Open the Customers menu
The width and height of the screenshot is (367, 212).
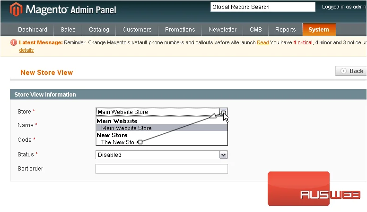pos(137,30)
